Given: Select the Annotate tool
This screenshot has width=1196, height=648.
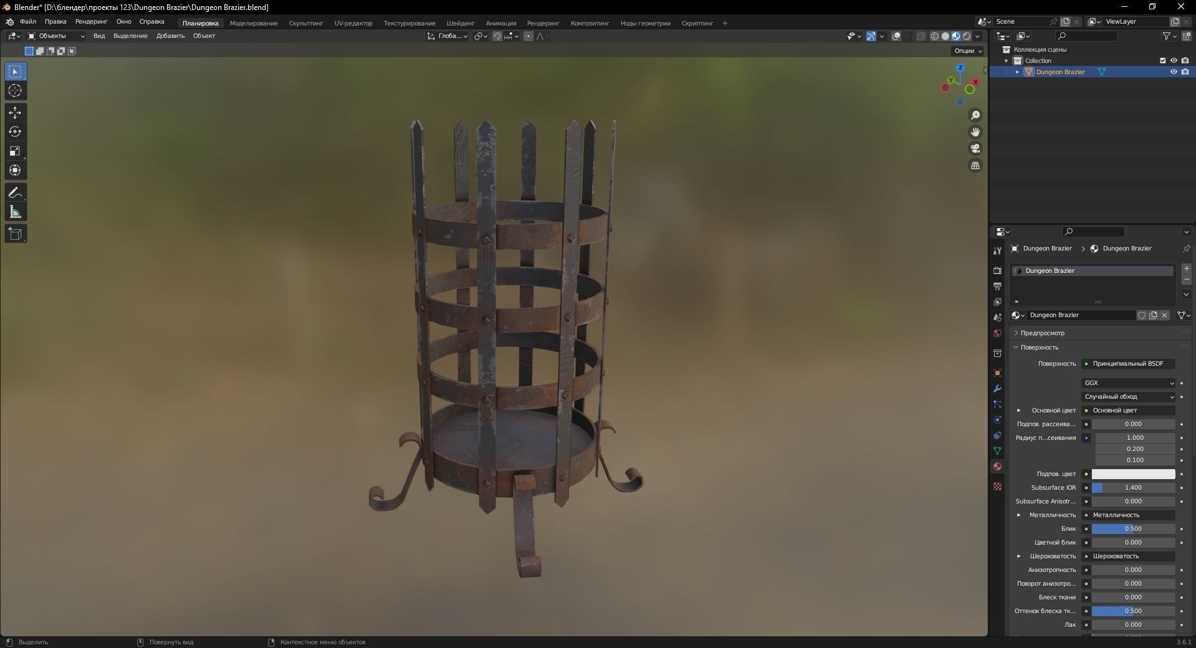Looking at the screenshot, I should click(x=15, y=193).
